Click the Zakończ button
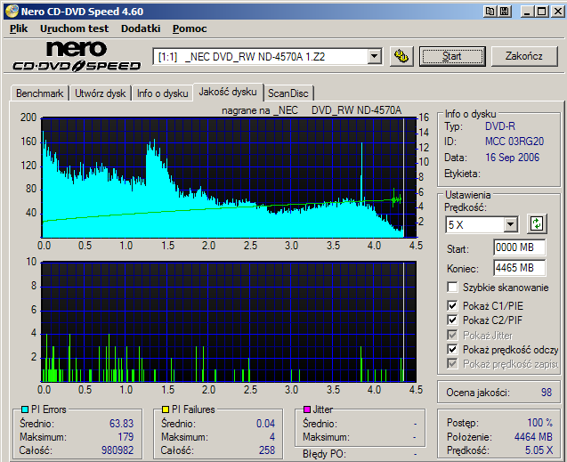This screenshot has width=567, height=462. pos(524,56)
